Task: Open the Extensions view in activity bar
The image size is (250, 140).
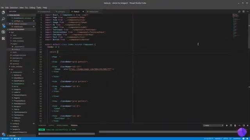Action: pos(3,38)
